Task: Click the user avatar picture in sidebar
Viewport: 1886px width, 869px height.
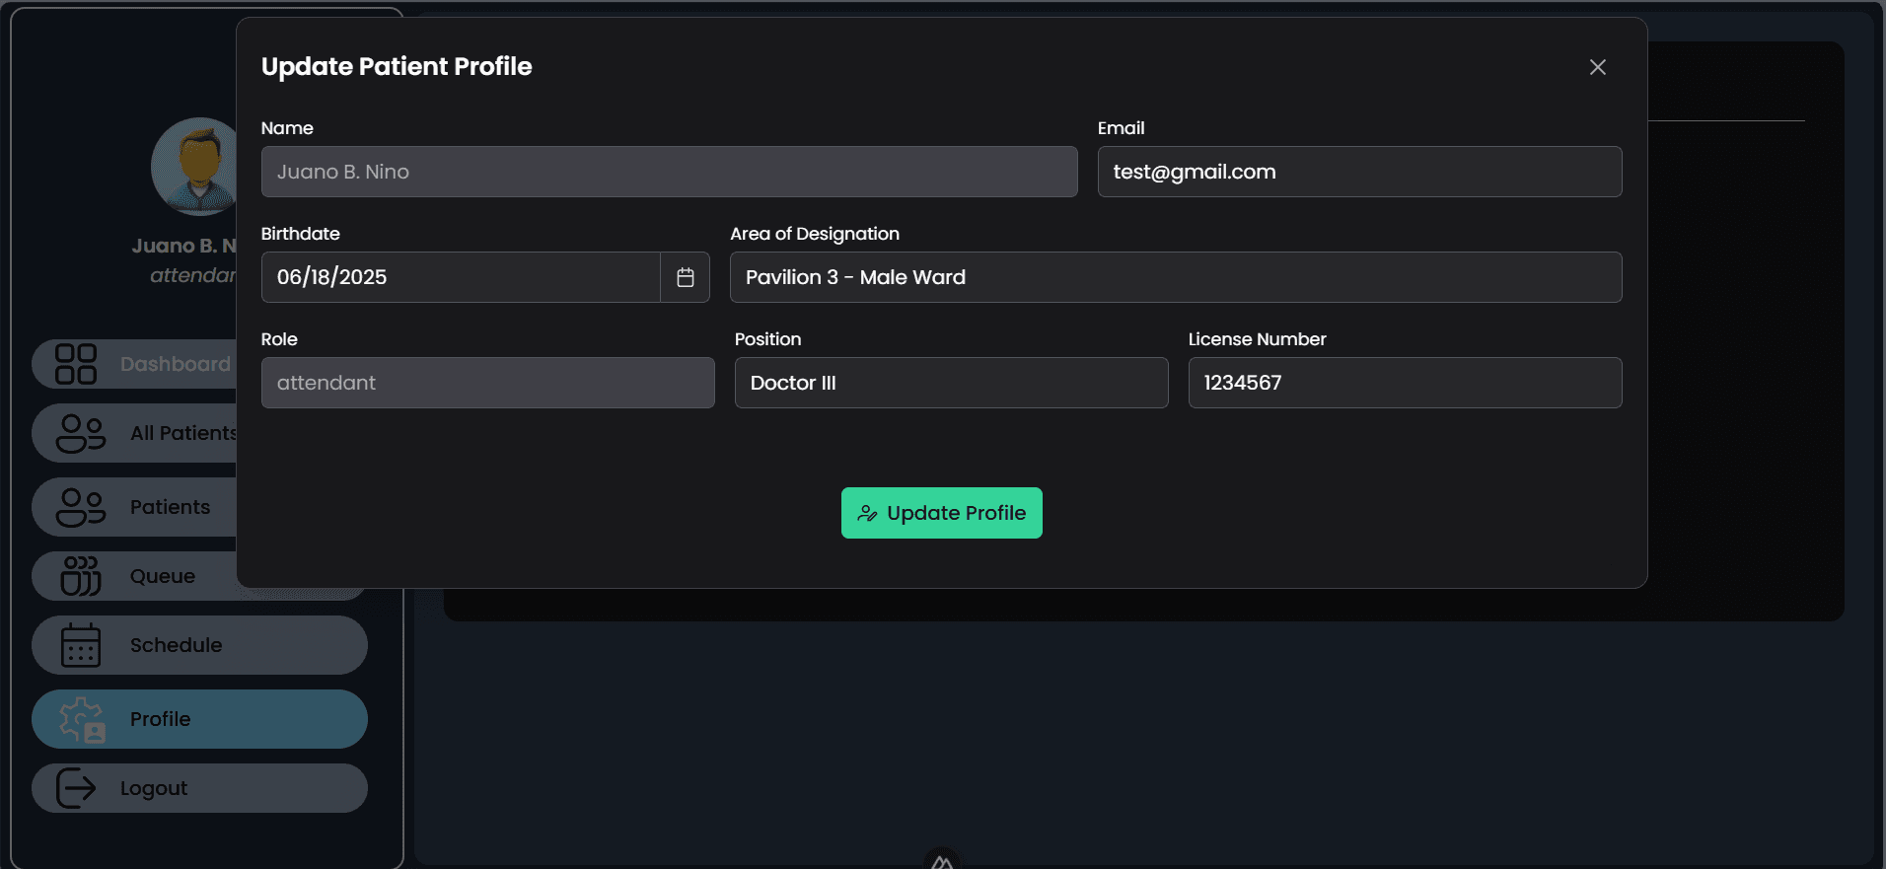Action: (x=194, y=167)
